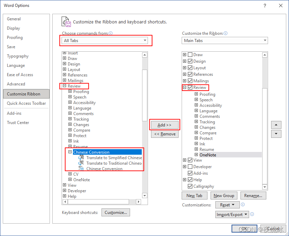Uncheck the Review tab checkbox

click(x=190, y=88)
